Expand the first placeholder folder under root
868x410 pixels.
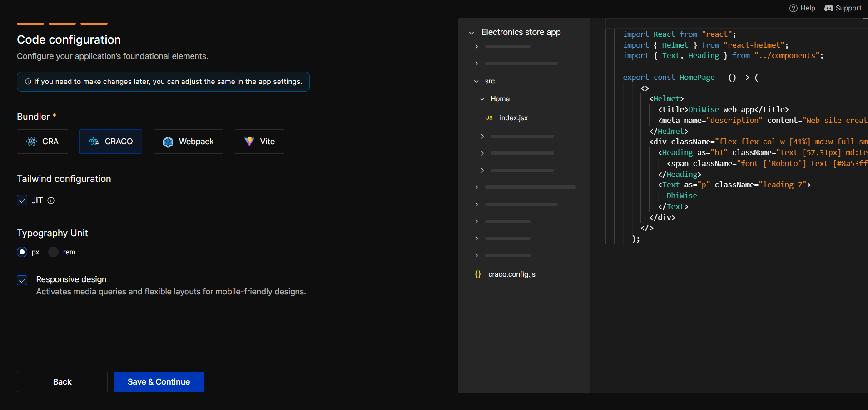pos(476,47)
